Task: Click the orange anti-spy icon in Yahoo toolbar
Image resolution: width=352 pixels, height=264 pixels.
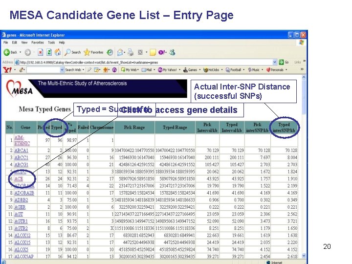Action: click(x=105, y=70)
